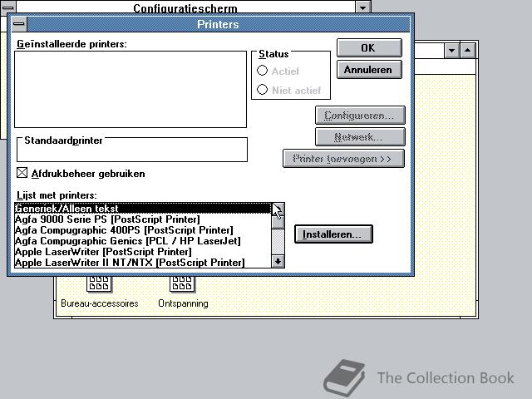Screen dimensions: 532x399
Task: Click the background window's up-arrow maximize button
Action: click(x=467, y=51)
